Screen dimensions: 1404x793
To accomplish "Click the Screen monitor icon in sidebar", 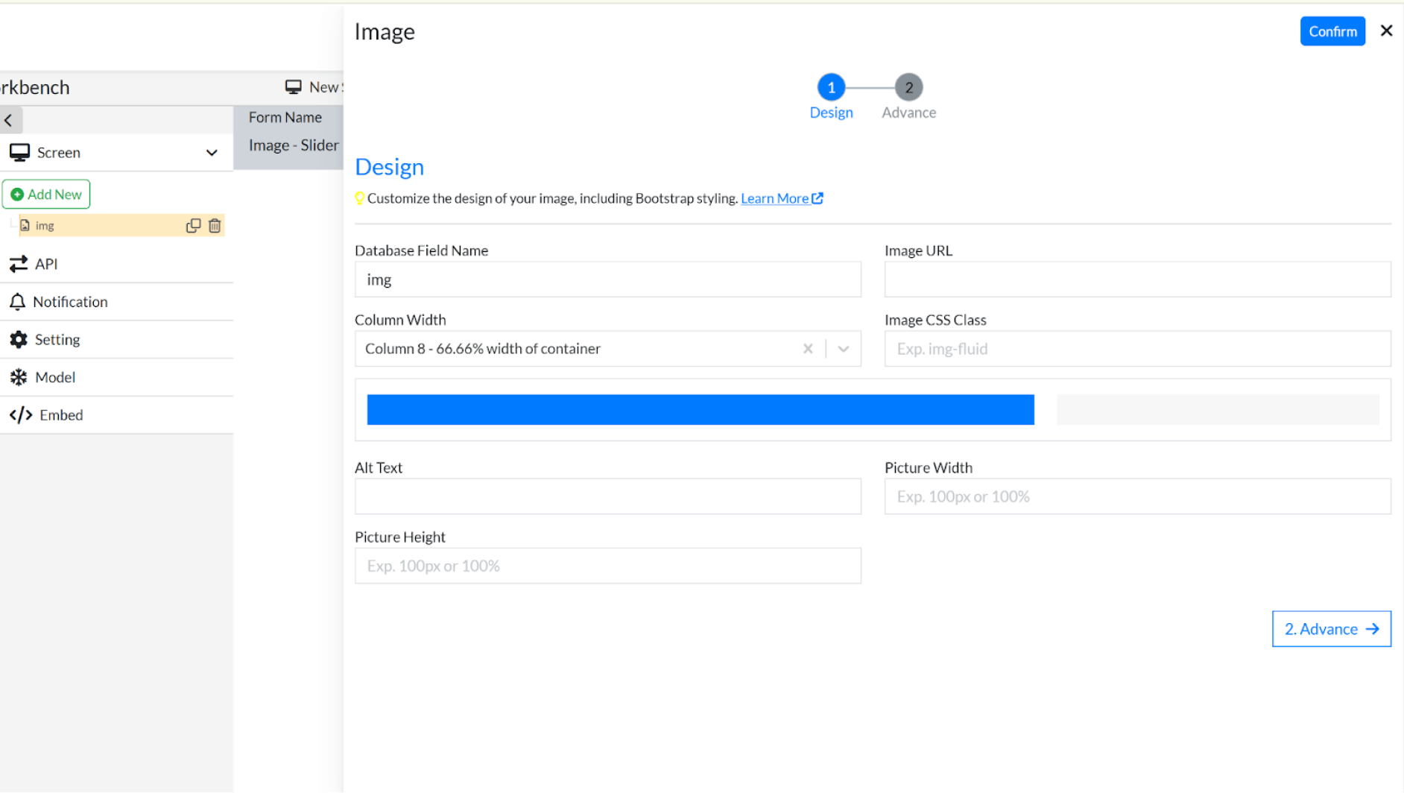I will [x=19, y=151].
